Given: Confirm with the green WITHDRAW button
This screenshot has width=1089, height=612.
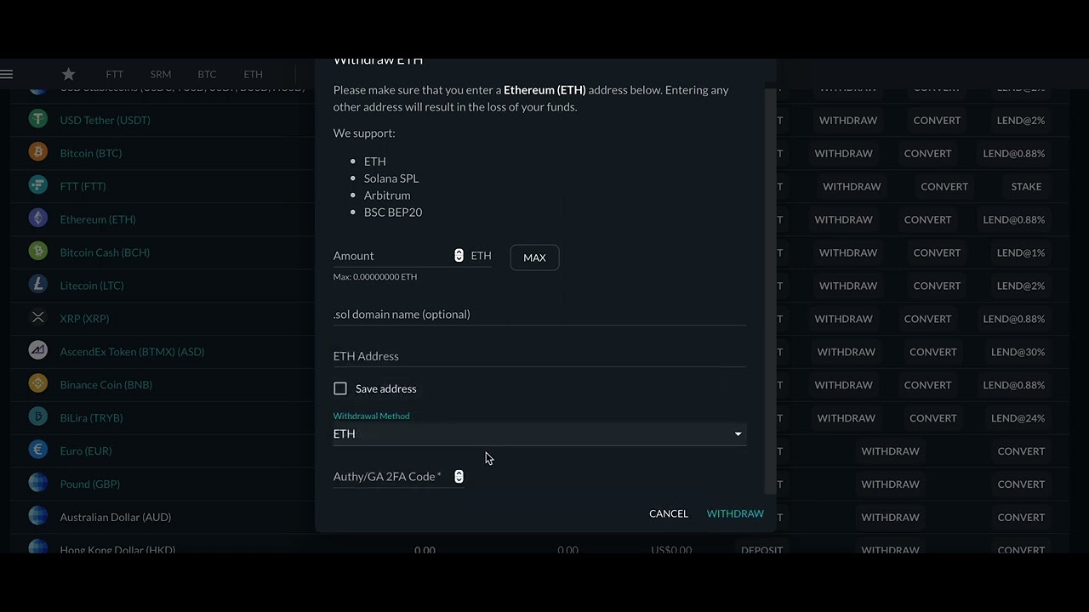Looking at the screenshot, I should click(735, 513).
